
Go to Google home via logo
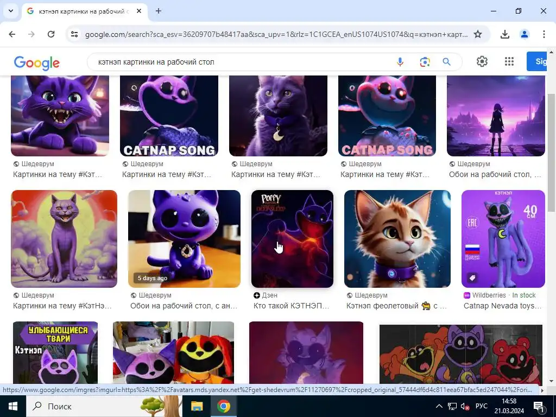click(37, 63)
